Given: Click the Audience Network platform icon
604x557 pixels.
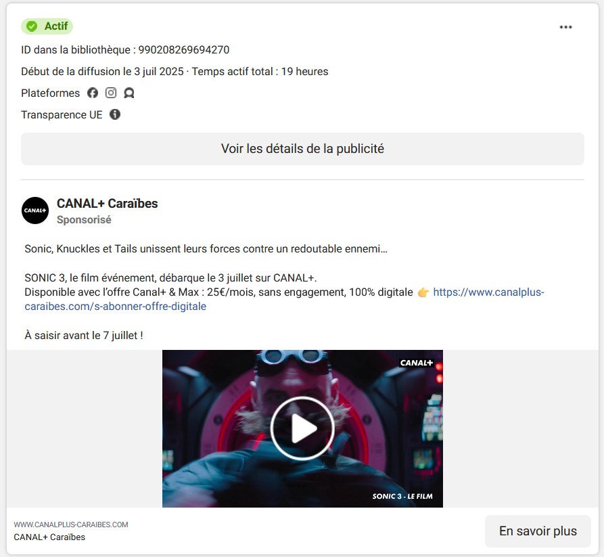Looking at the screenshot, I should [129, 93].
